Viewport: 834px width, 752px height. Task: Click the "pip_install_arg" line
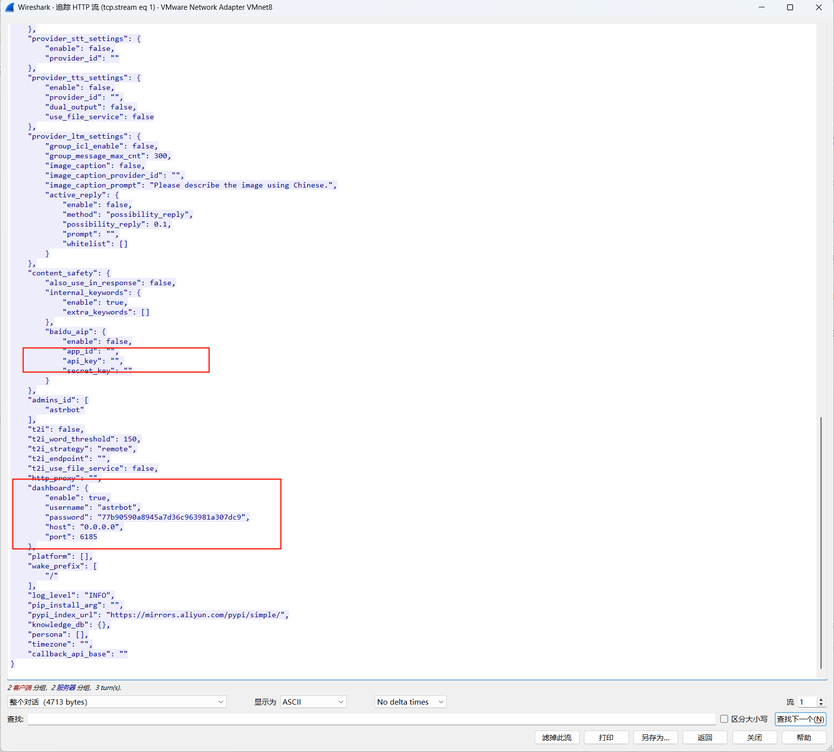pyautogui.click(x=76, y=605)
